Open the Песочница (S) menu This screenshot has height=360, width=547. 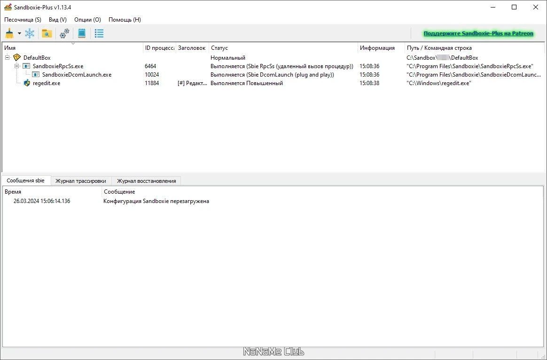(x=23, y=20)
